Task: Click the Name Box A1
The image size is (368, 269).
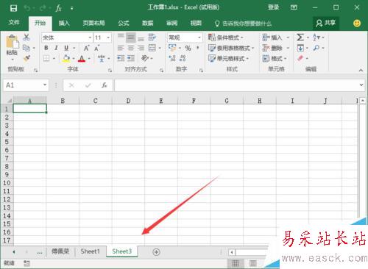Action: pos(26,85)
